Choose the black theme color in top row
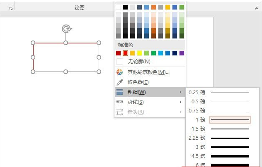The height and width of the screenshot is (167, 262). [x=125, y=7]
